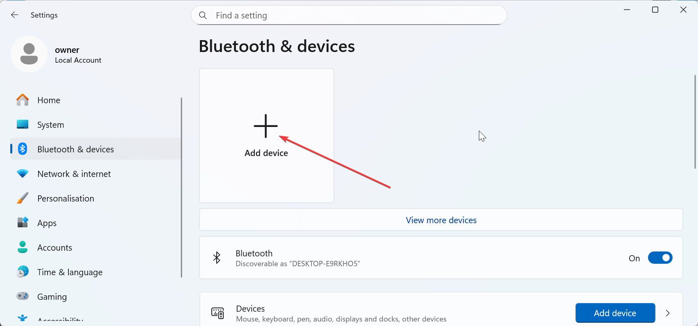Open View more devices link
This screenshot has height=326, width=698.
coord(441,220)
